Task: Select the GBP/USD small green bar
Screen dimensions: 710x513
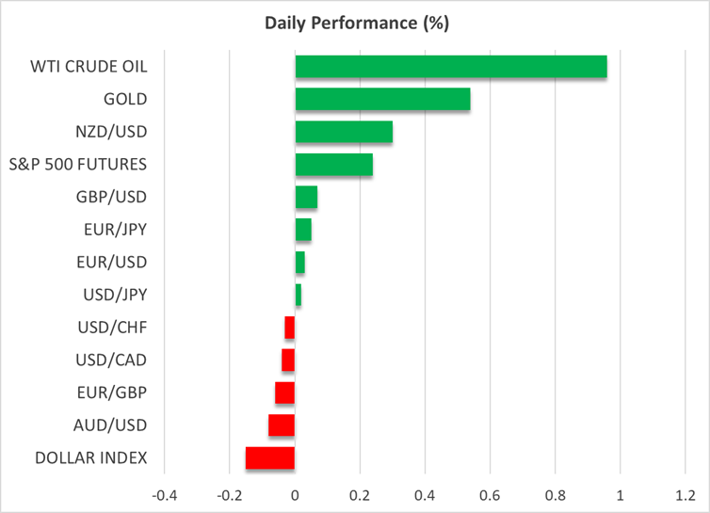Action: (306, 198)
